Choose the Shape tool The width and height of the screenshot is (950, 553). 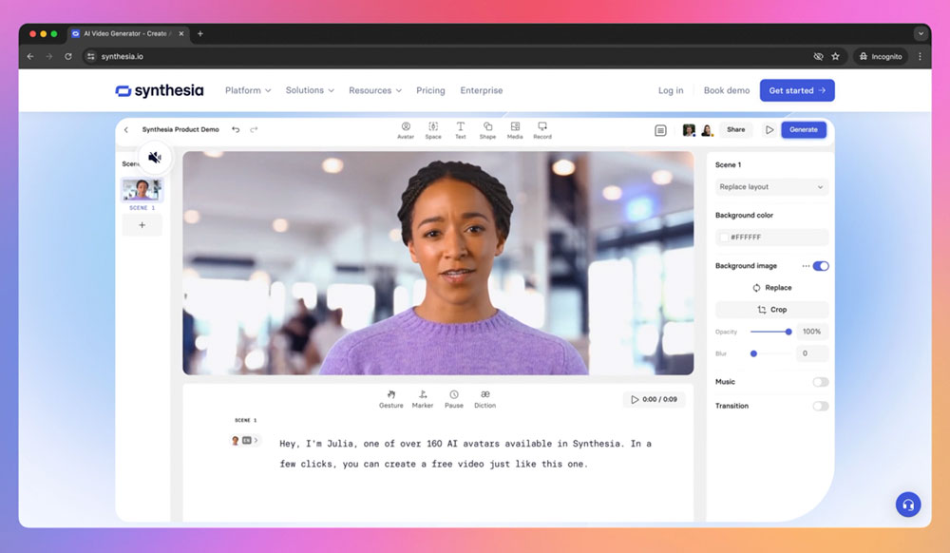pos(487,130)
